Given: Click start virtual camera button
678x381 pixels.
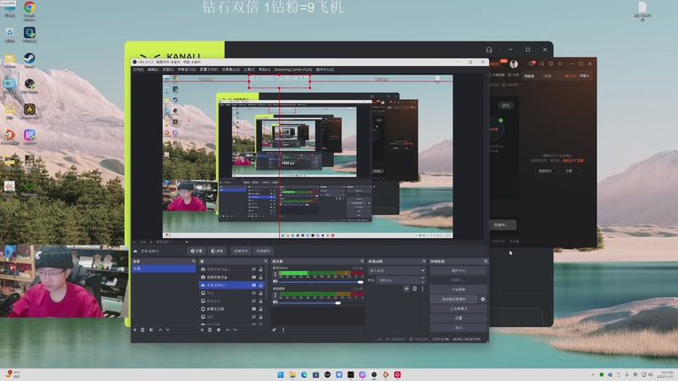Looking at the screenshot, I should click(x=454, y=299).
